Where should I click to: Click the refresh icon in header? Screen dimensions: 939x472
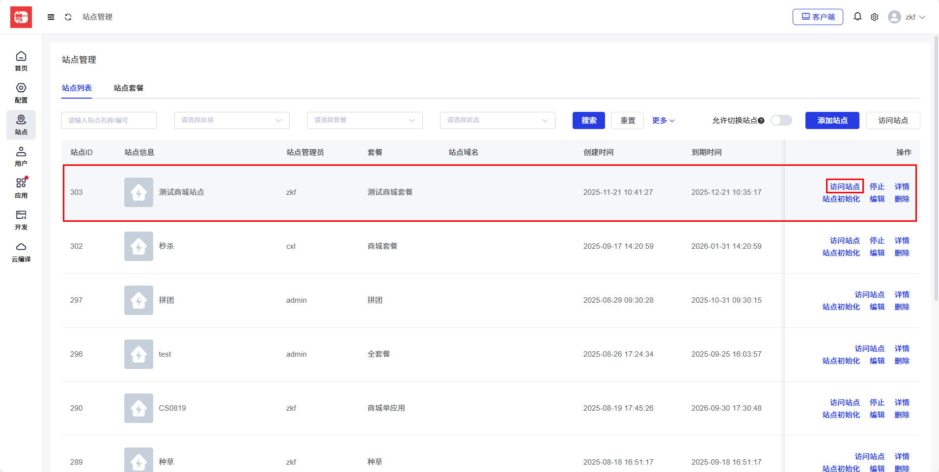point(68,17)
